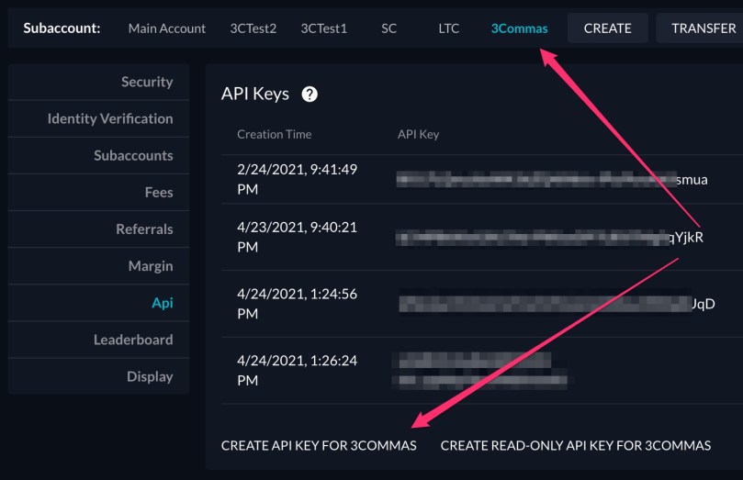Click CREATE READ-ONLY API KEY FOR 3COMMAS
The image size is (743, 480).
pos(576,445)
